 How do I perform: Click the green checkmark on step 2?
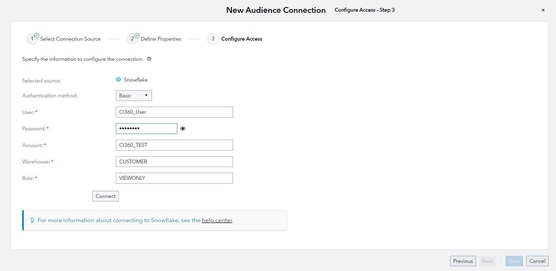click(x=136, y=35)
